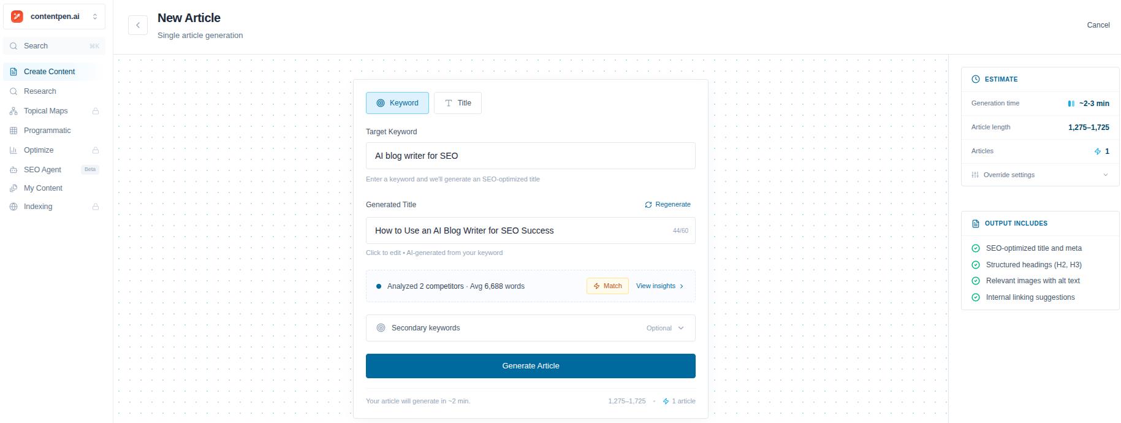Click the 44/60 character counter

click(x=680, y=231)
